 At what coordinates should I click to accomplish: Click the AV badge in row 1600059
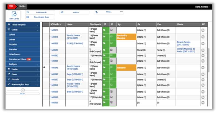click(203, 103)
